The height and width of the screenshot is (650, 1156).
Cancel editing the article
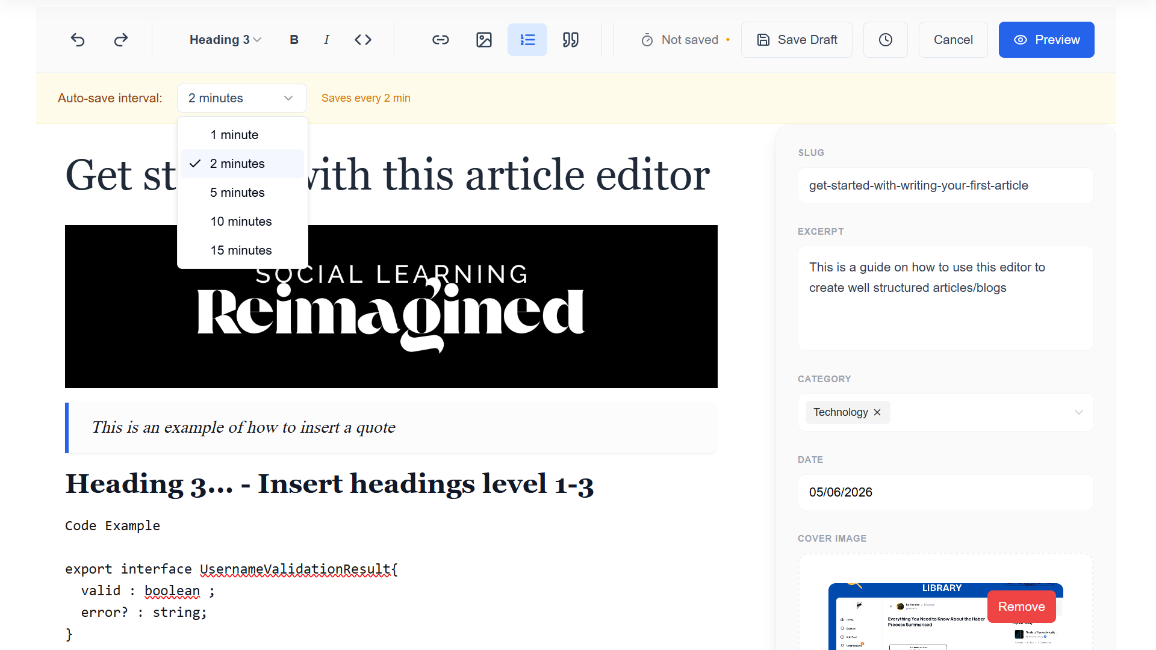[x=953, y=40]
